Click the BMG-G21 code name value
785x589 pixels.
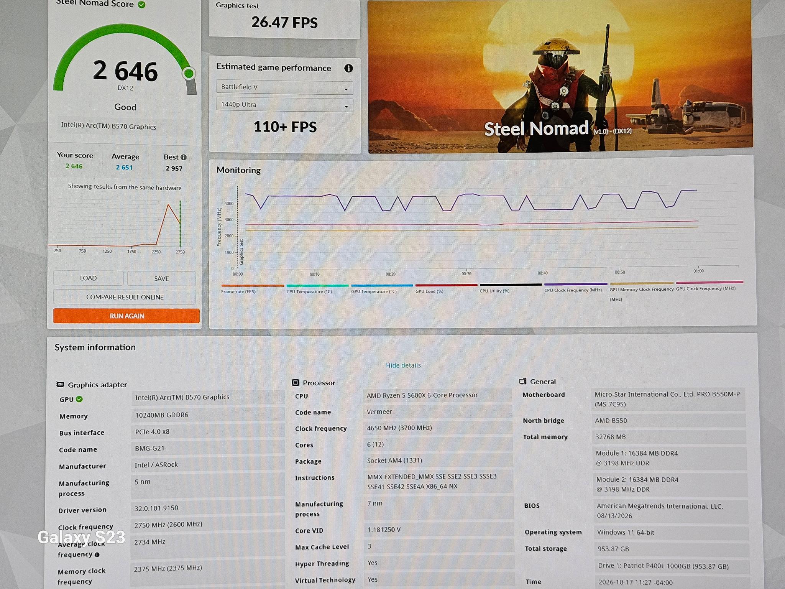click(x=149, y=448)
